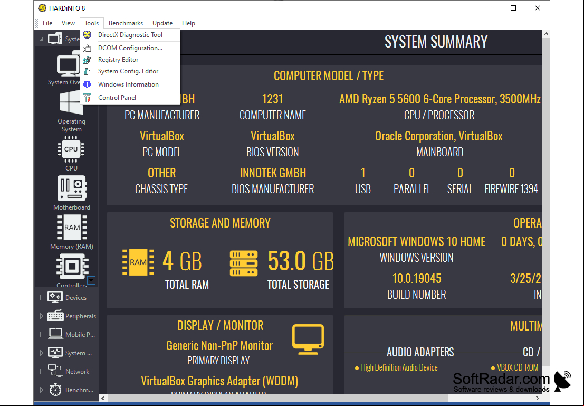Expand the Network category
The width and height of the screenshot is (584, 406).
(x=41, y=371)
